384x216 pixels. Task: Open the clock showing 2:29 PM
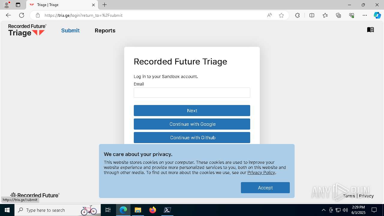(x=358, y=210)
